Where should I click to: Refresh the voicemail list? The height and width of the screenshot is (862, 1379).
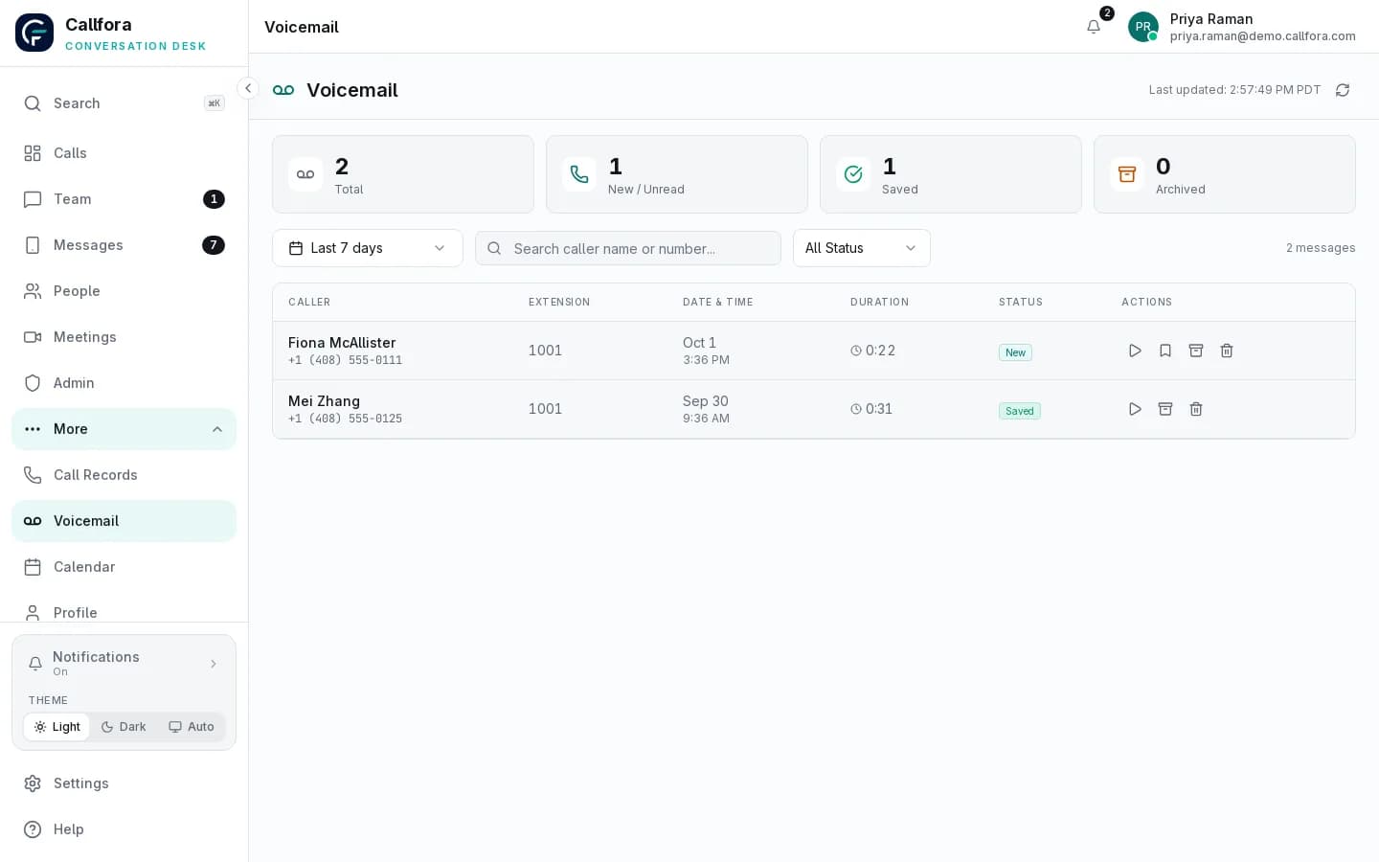click(1343, 90)
